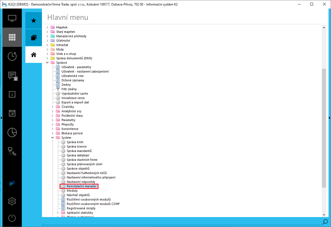Expand the Starý majetek folder
This screenshot has height=227, width=331.
[x=47, y=32]
